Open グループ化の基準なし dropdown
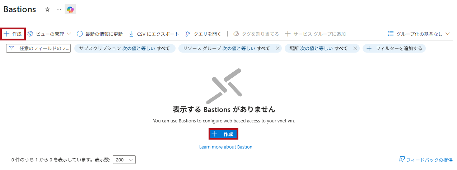The width and height of the screenshot is (457, 170). (419, 34)
